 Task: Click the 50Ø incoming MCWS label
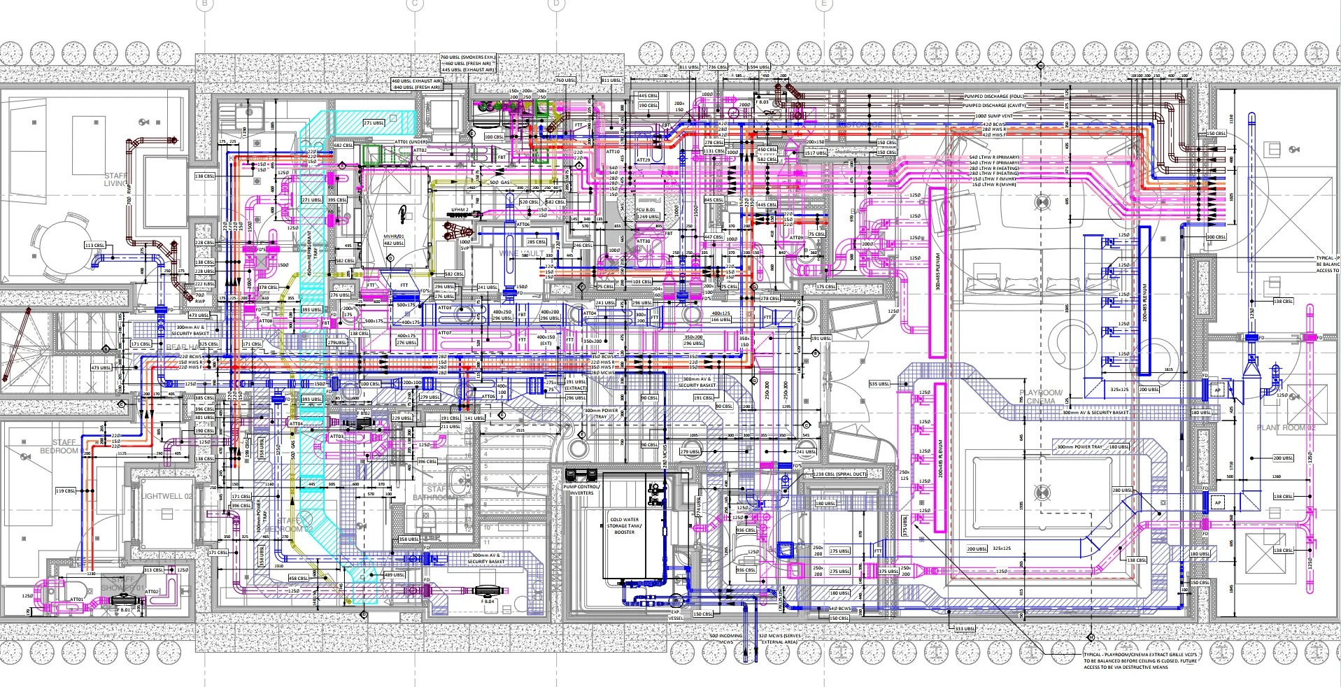tap(726, 638)
